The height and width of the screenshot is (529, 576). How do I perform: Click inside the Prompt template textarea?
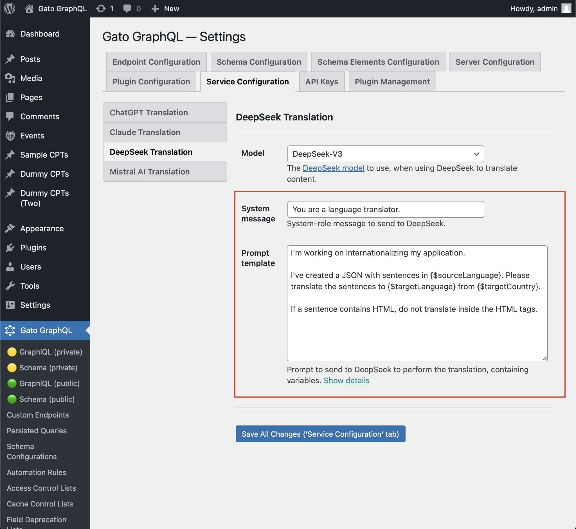417,303
